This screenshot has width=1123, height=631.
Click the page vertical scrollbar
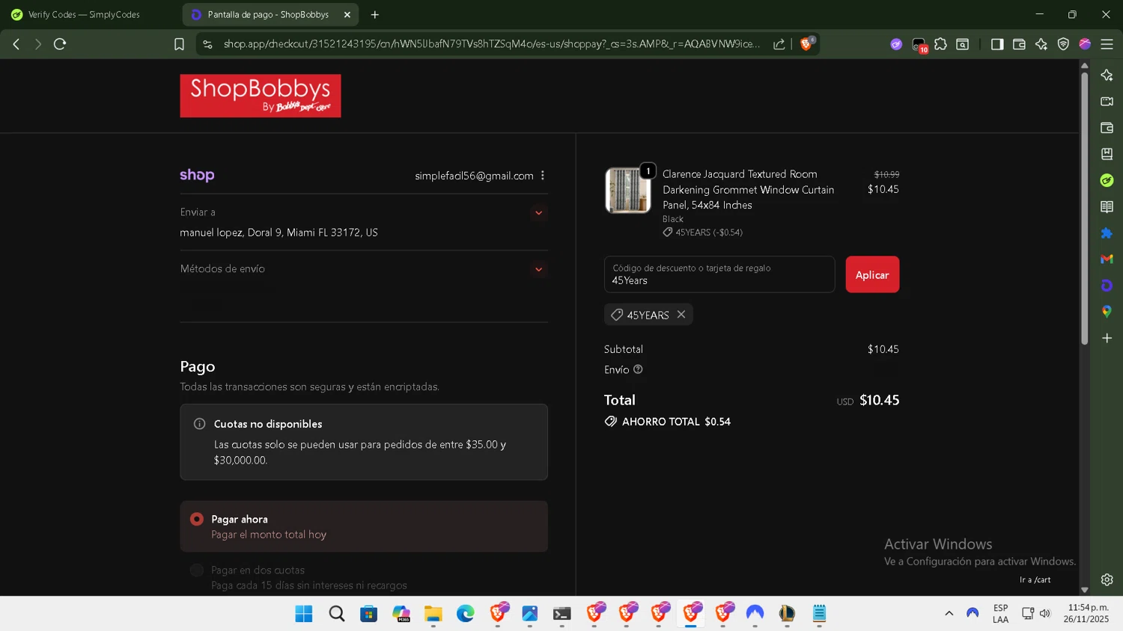coord(1084,209)
